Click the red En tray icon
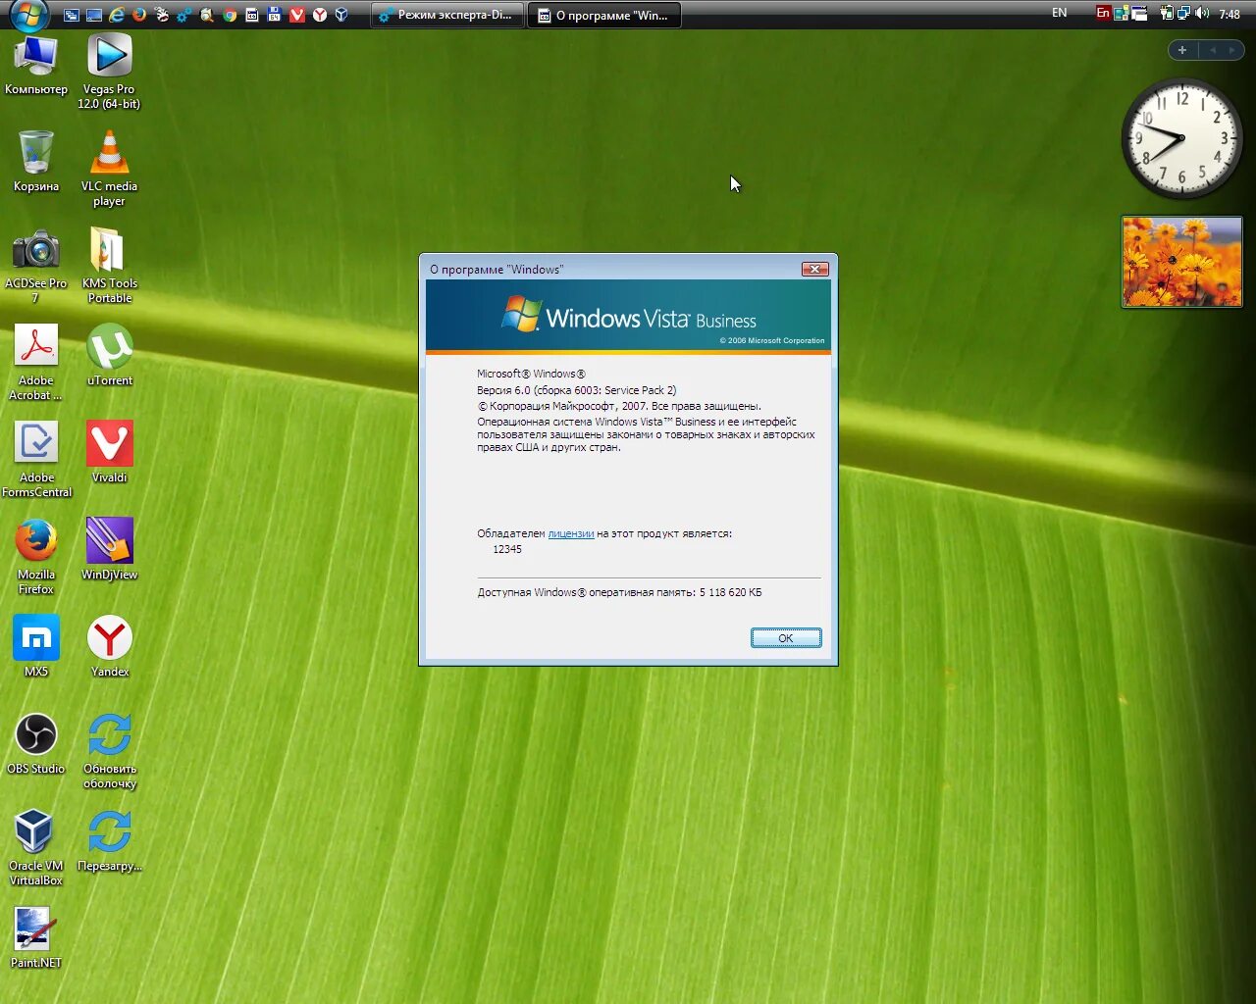Viewport: 1256px width, 1004px height. click(x=1103, y=13)
